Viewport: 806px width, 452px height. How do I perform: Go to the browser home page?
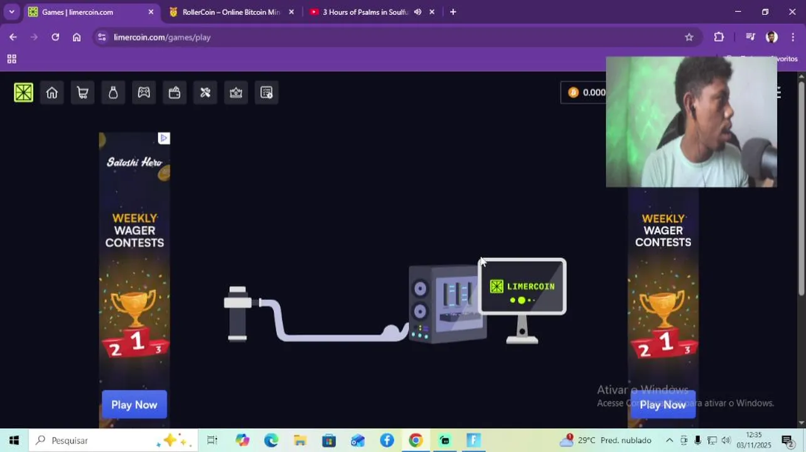coord(77,37)
